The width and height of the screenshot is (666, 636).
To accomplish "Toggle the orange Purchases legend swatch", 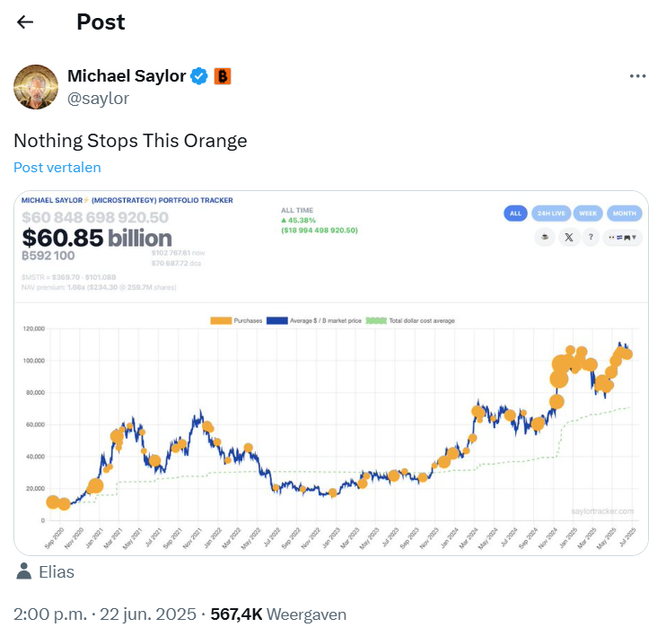I will (x=221, y=320).
